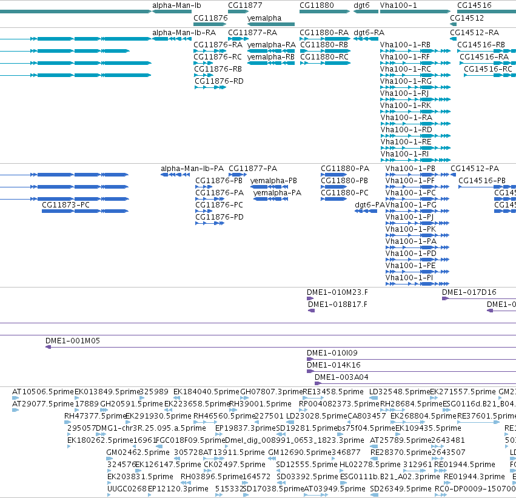Click transcript CG14512-RA
516x498 pixels.
tap(474, 33)
